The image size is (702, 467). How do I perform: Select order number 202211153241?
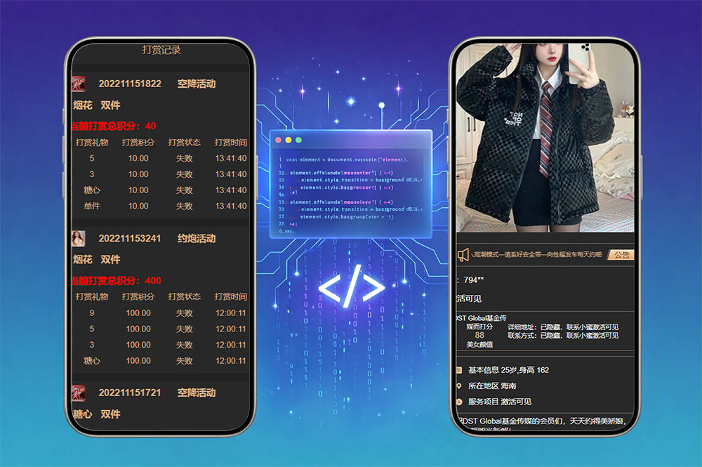click(x=130, y=239)
